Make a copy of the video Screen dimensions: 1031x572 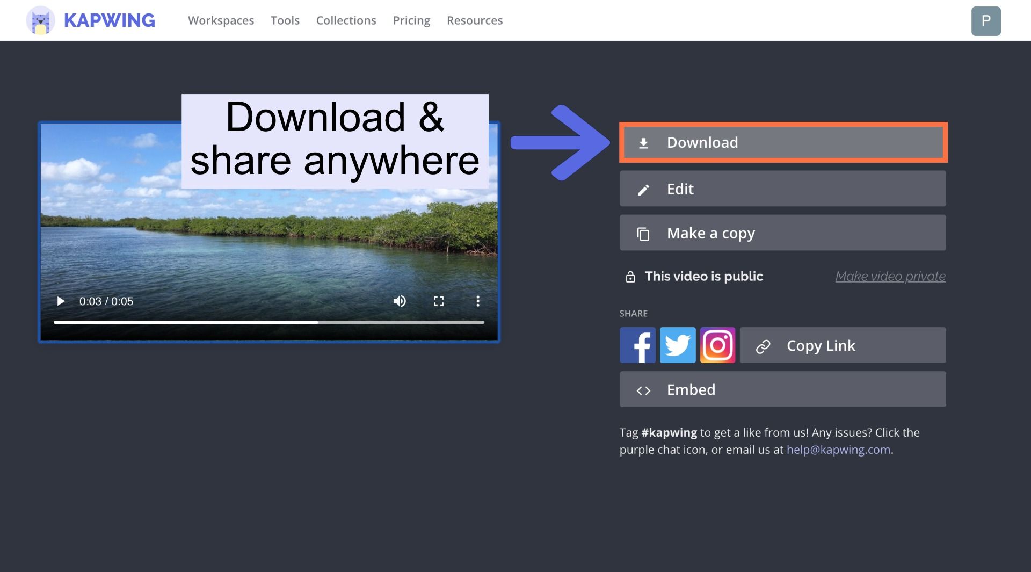(782, 233)
